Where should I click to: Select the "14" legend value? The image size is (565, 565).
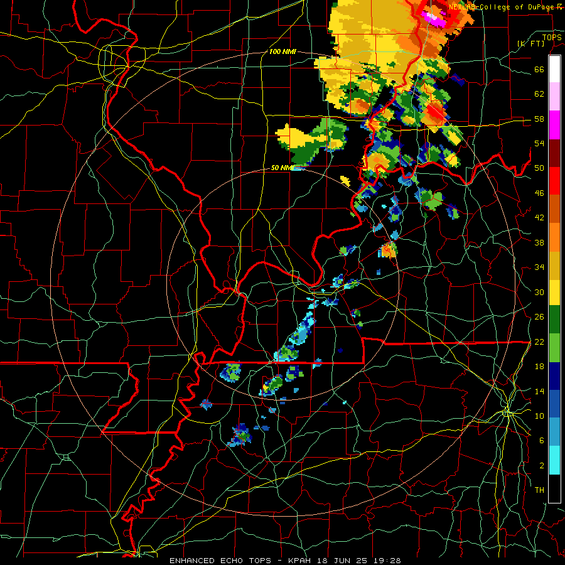(539, 391)
